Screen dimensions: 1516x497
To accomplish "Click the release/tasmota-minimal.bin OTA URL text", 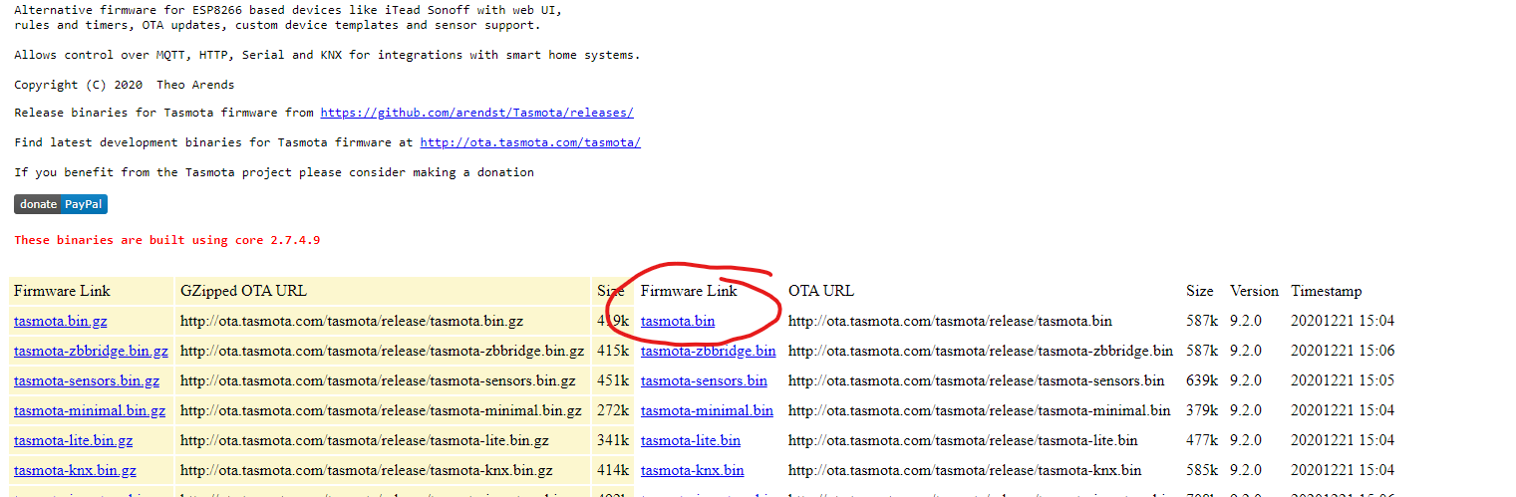I will (980, 410).
